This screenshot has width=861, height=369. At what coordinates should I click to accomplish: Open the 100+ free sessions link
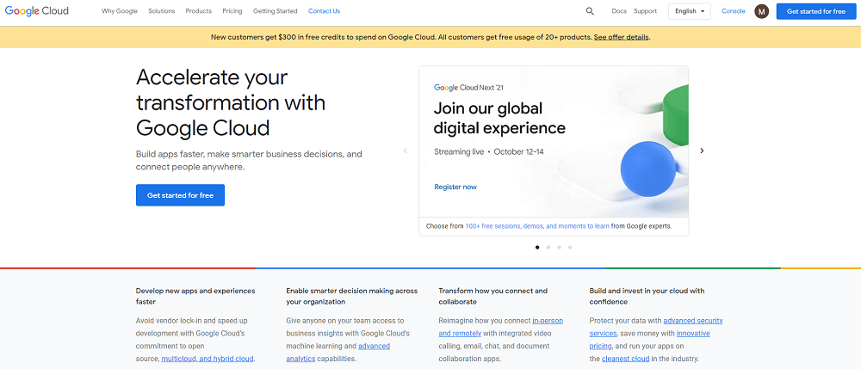click(x=537, y=226)
